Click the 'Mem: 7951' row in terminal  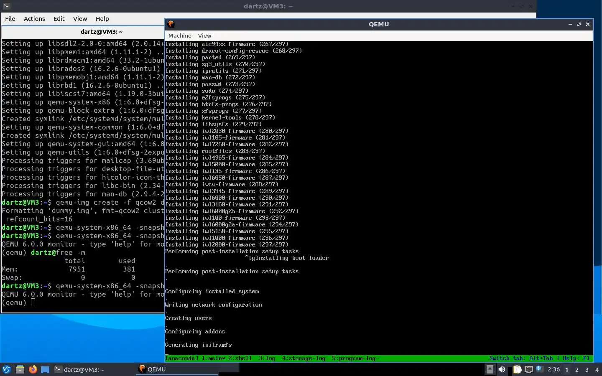[x=68, y=269]
